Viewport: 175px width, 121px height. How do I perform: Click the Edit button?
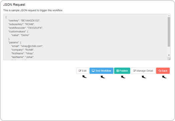coord(82,71)
